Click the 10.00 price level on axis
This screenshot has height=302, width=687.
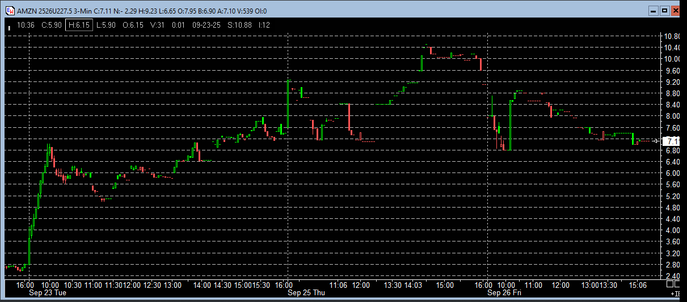pyautogui.click(x=672, y=59)
